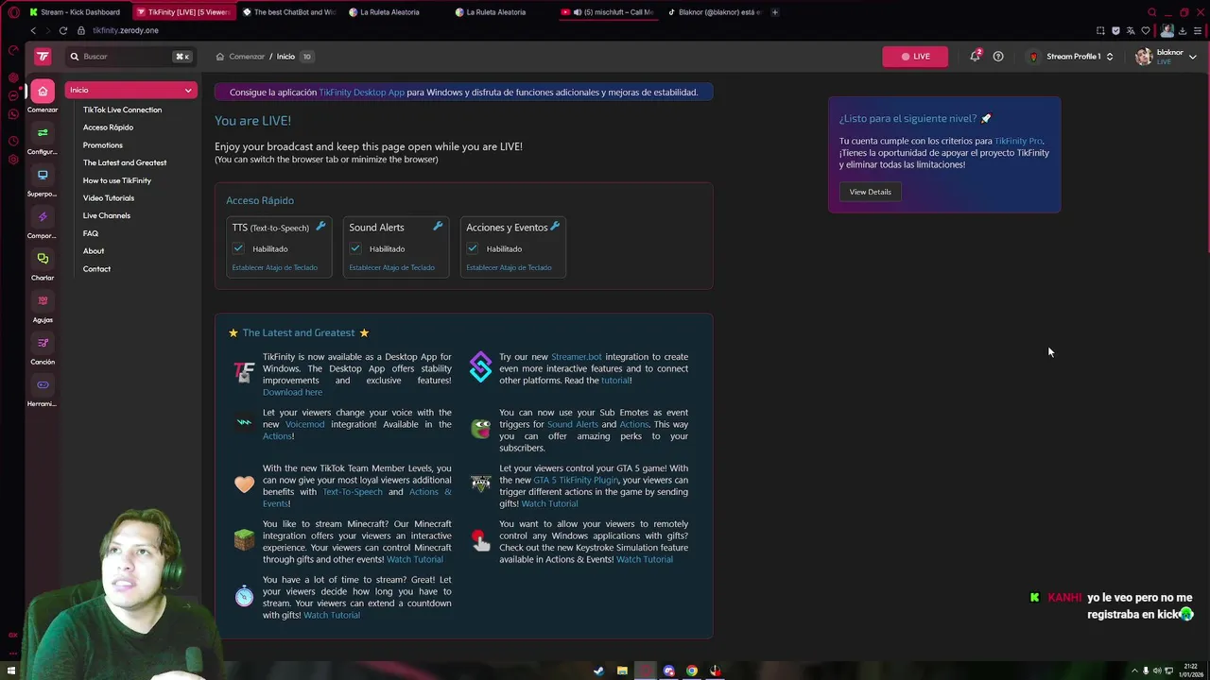Open the Stream Profile 1 selector
Screen dimensions: 1210x680
pyautogui.click(x=1071, y=57)
